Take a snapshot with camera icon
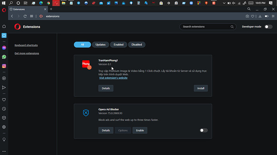 pos(247,16)
